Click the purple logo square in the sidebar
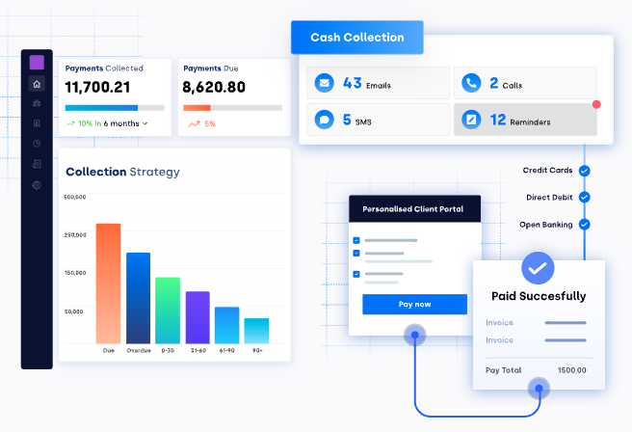The height and width of the screenshot is (432, 632). tap(37, 63)
